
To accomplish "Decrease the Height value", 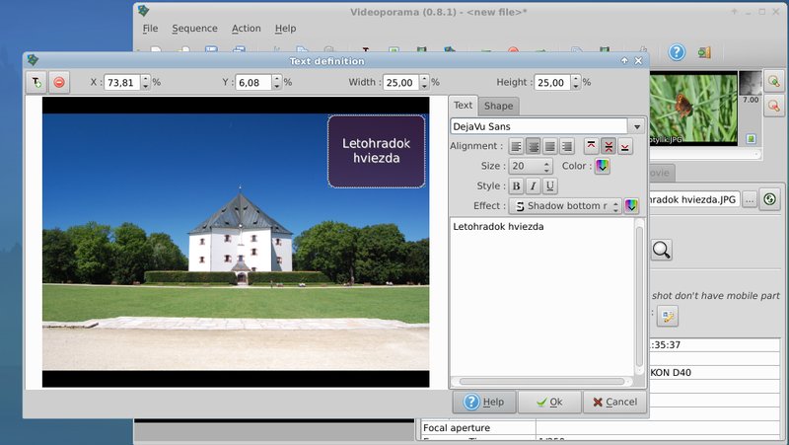I will coord(576,86).
